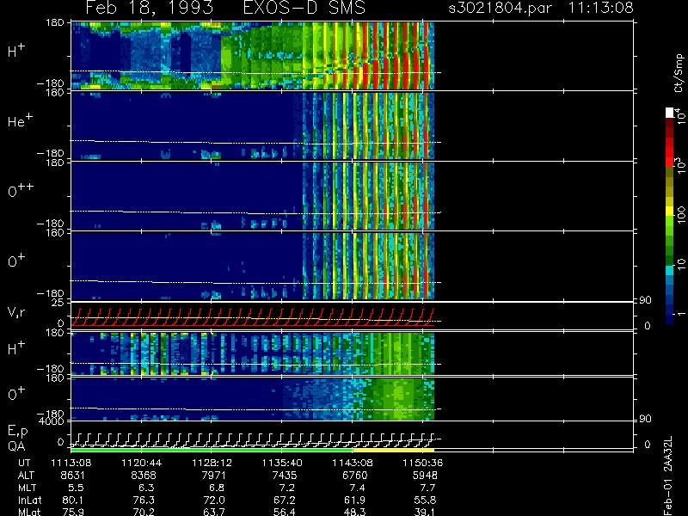Select the MLT value '6.8'
688x516 pixels.
tap(217, 488)
